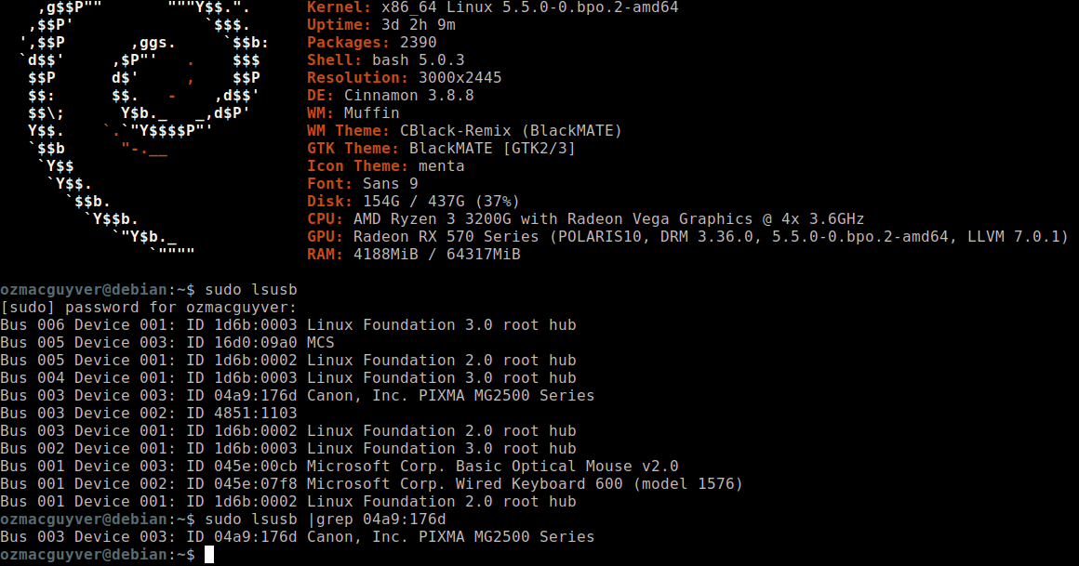Screen dimensions: 1079x566
Task: Click the block cursor at the last prompt
Action: coord(209,555)
